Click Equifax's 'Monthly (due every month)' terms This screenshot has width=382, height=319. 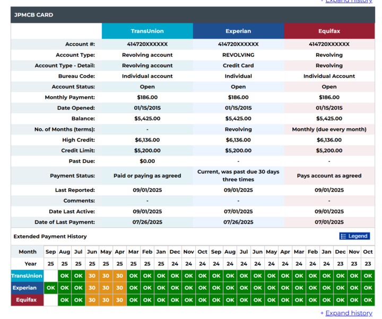tap(329, 129)
